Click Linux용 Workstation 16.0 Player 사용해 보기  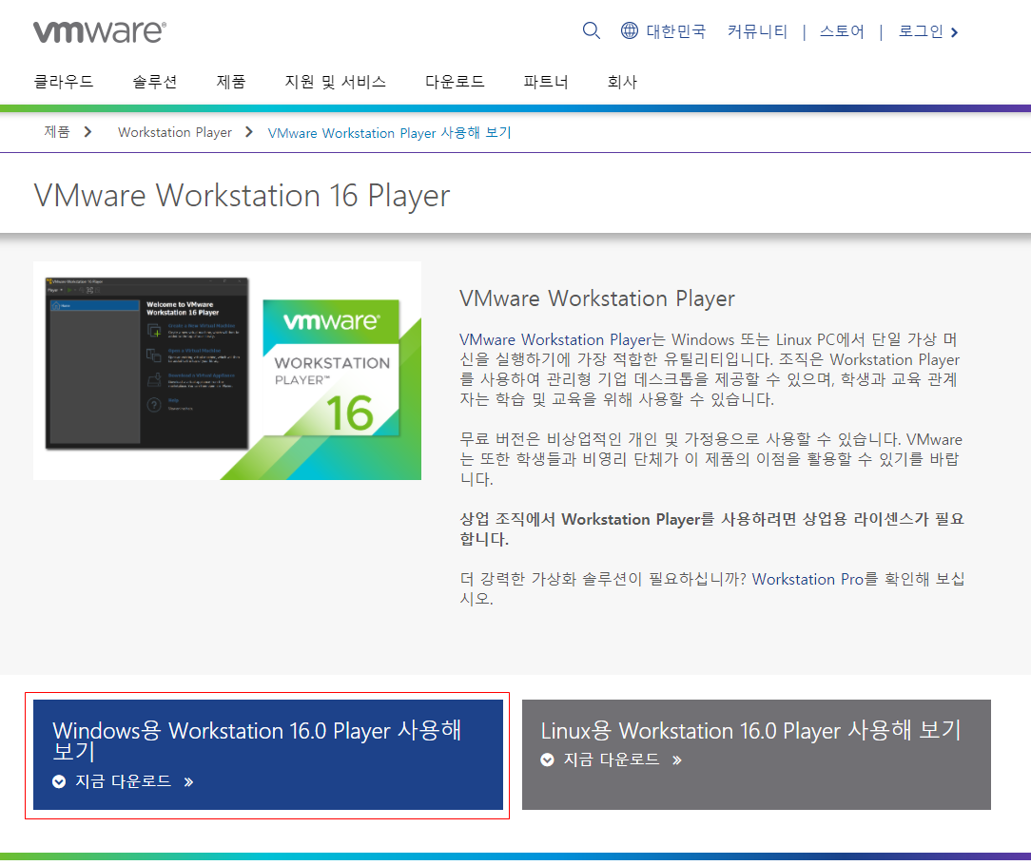point(750,730)
